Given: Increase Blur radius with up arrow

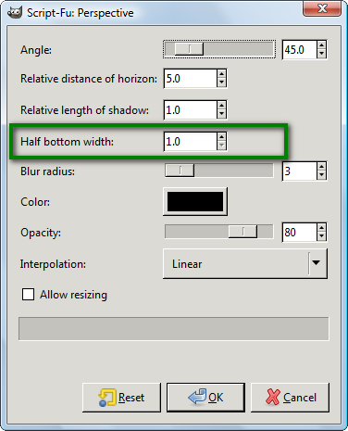Looking at the screenshot, I should click(x=321, y=167).
